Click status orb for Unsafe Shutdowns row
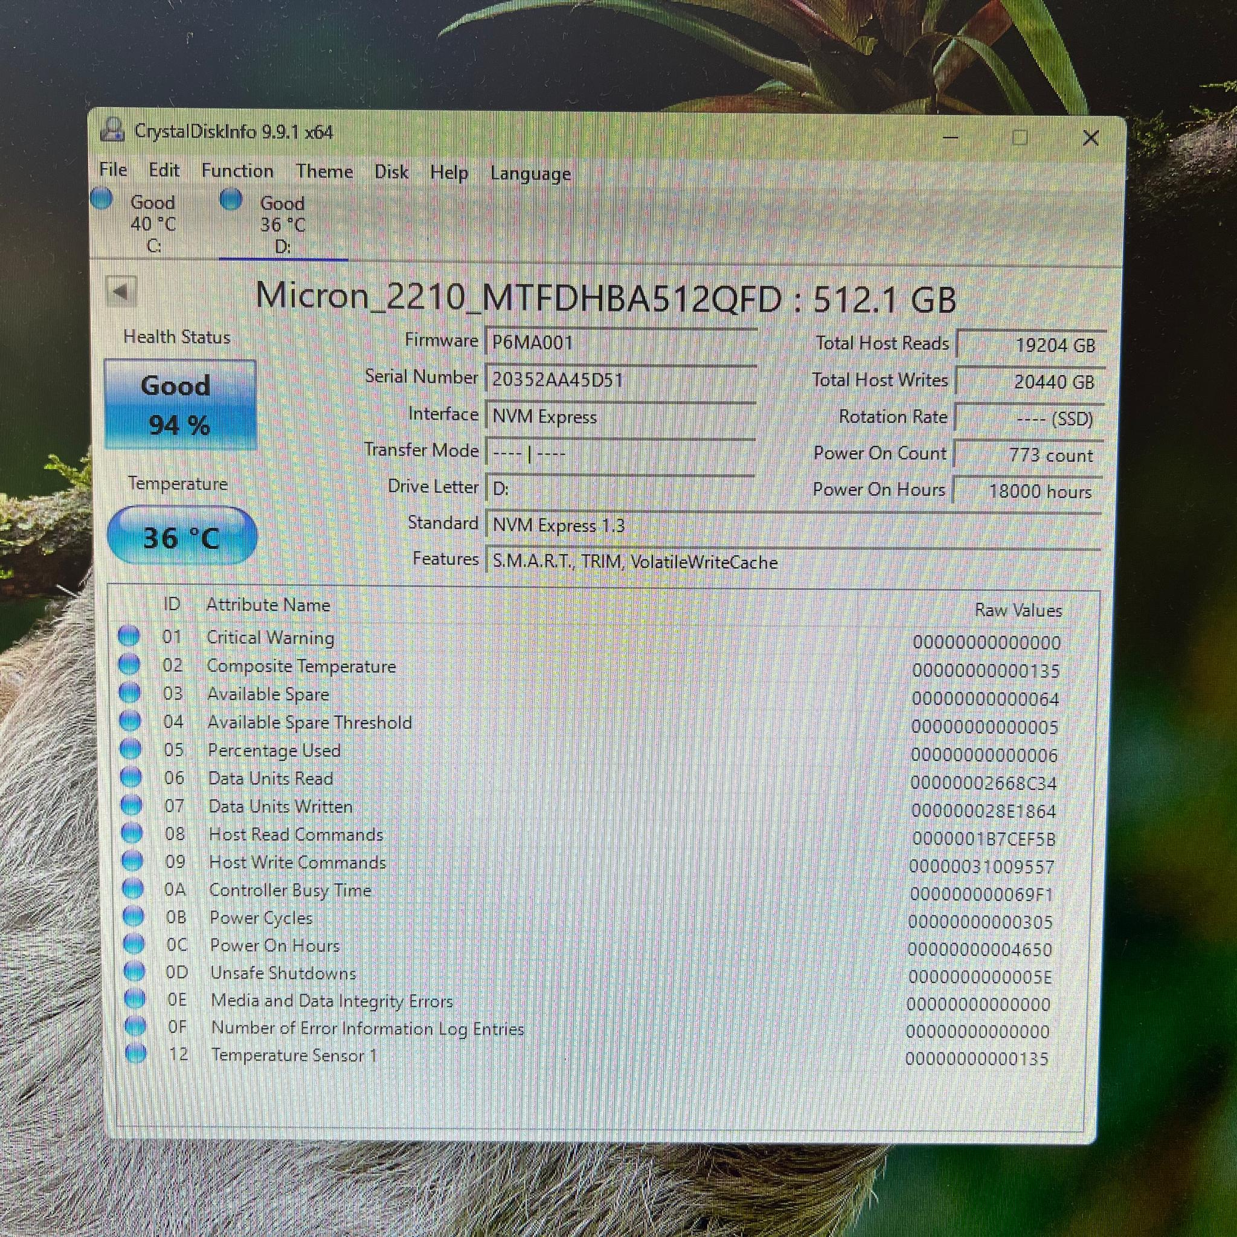Screen dimensions: 1237x1237 [135, 971]
